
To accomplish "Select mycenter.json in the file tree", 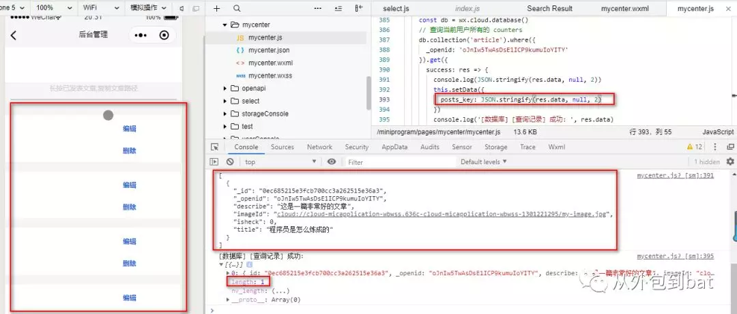I will tap(269, 50).
